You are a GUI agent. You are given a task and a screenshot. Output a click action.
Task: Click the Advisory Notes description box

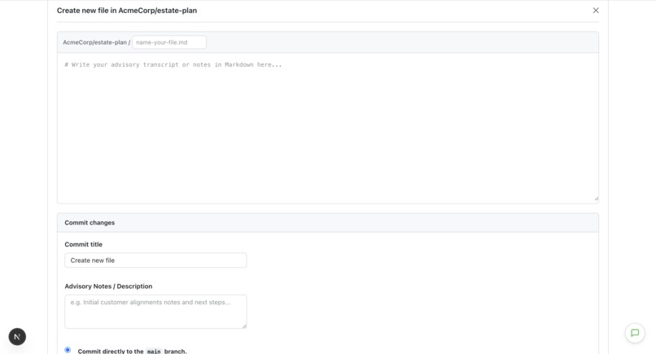tap(155, 312)
